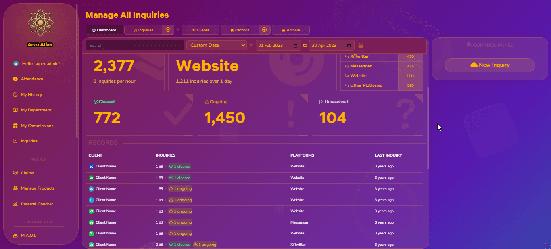Click the Claims icon in sidebar
This screenshot has width=551, height=249.
click(15, 173)
